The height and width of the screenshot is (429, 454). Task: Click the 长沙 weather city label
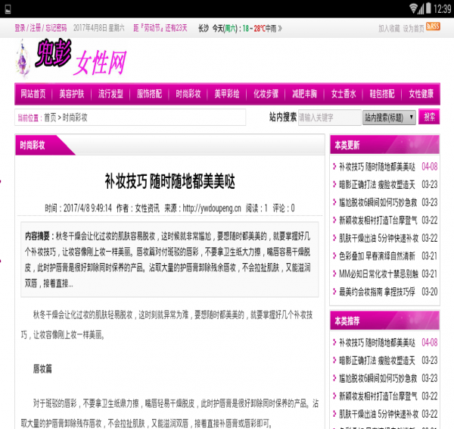pos(204,29)
